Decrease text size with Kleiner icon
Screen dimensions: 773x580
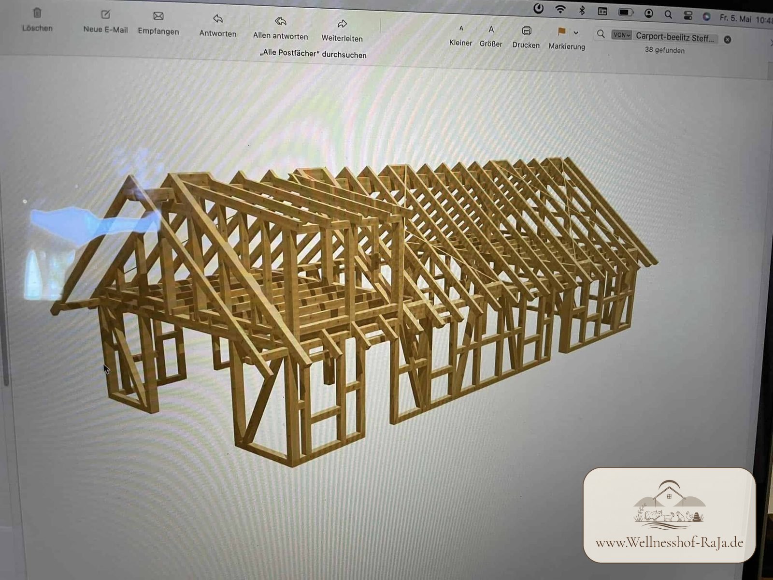pos(461,29)
